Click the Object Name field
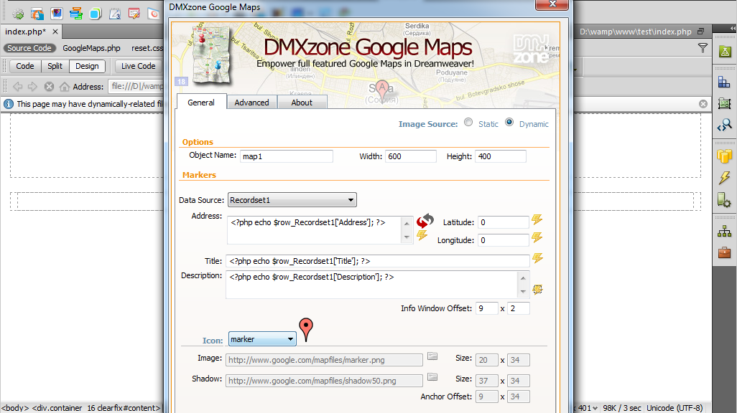The height and width of the screenshot is (413, 737). [x=287, y=156]
